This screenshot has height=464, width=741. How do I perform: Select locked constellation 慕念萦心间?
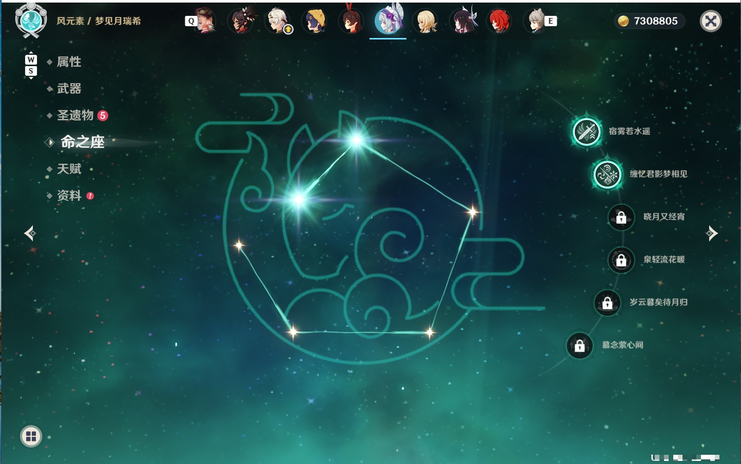[579, 346]
